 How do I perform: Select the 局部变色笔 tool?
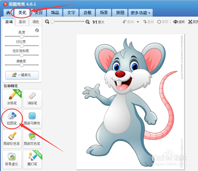(x=32, y=139)
